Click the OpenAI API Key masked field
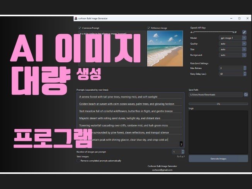 pyautogui.click(x=213, y=32)
